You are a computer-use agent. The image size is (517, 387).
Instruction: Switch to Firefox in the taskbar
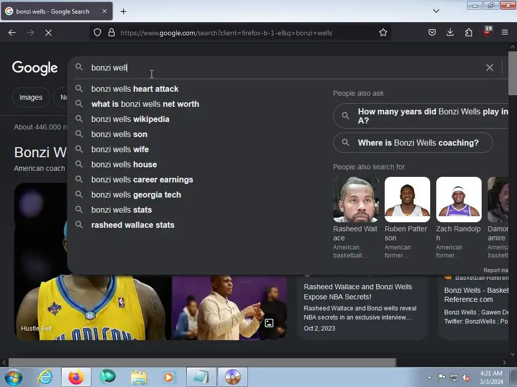76,377
